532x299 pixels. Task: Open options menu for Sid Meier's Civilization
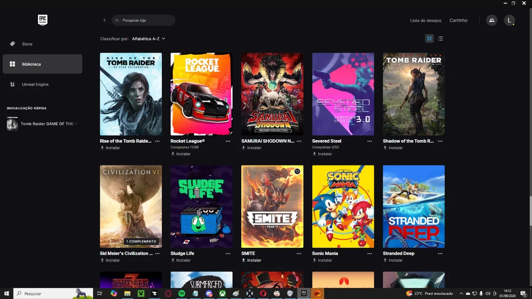157,253
